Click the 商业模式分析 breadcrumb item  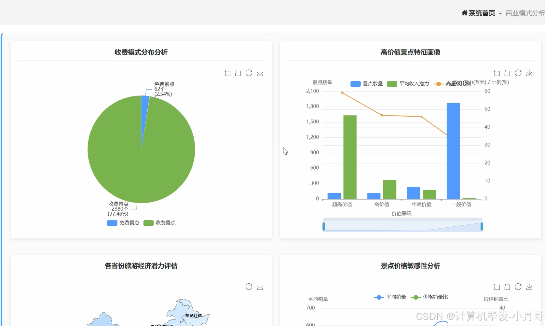(x=524, y=14)
